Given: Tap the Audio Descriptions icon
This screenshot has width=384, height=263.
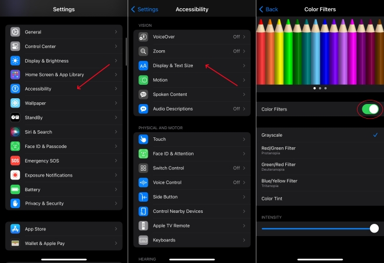Looking at the screenshot, I should 143,109.
